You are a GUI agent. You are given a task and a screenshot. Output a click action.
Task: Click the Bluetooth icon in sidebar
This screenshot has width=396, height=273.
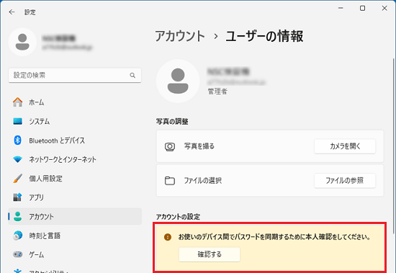point(17,140)
